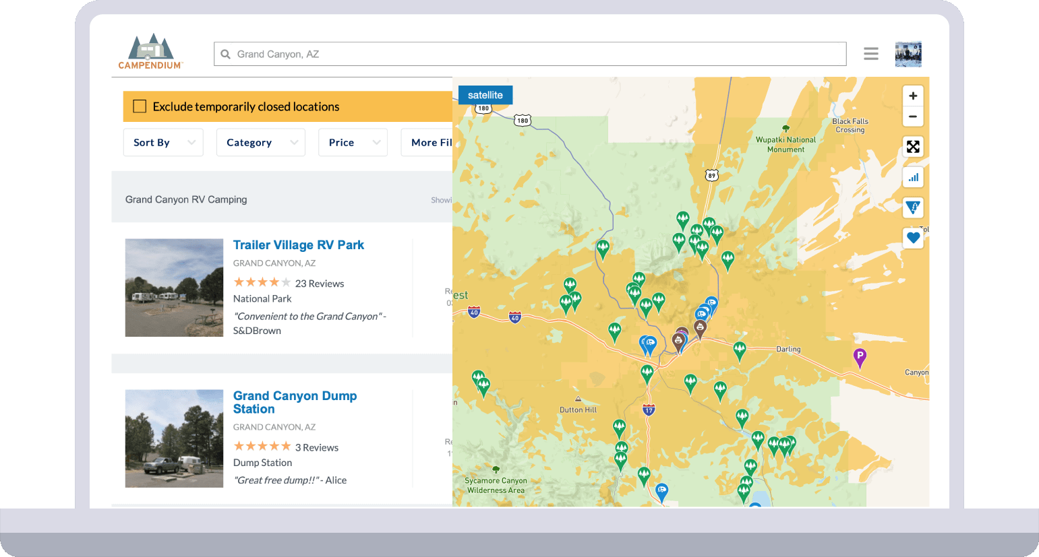View the 23 Reviews for Trailer Village
The width and height of the screenshot is (1039, 557).
[x=320, y=284]
